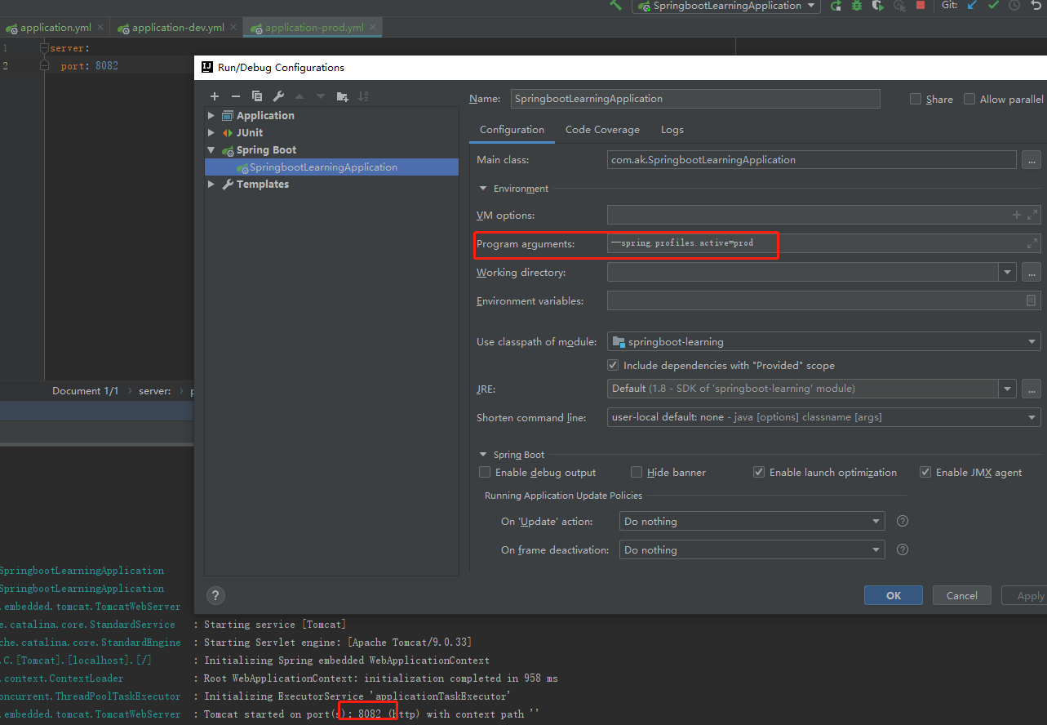Click the green Rerun icon in top toolbar
The height and width of the screenshot is (725, 1047).
tap(836, 6)
